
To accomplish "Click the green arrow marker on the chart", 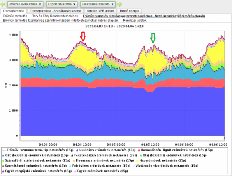I will coord(153,38).
